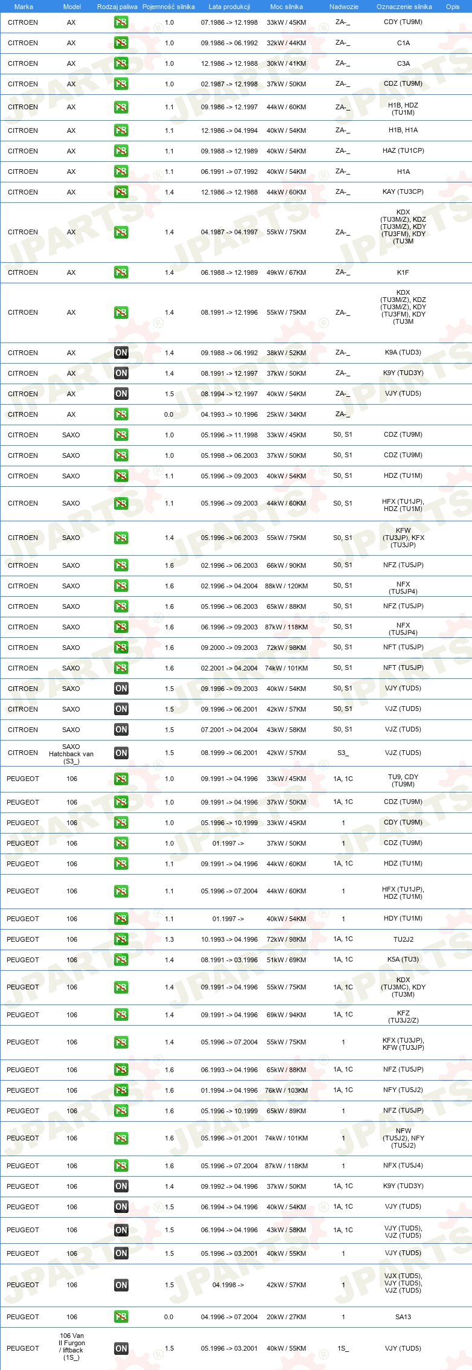Click diesel ON icon in Peugeot 106 K9Y row
This screenshot has height=1370, width=472.
tap(121, 1186)
